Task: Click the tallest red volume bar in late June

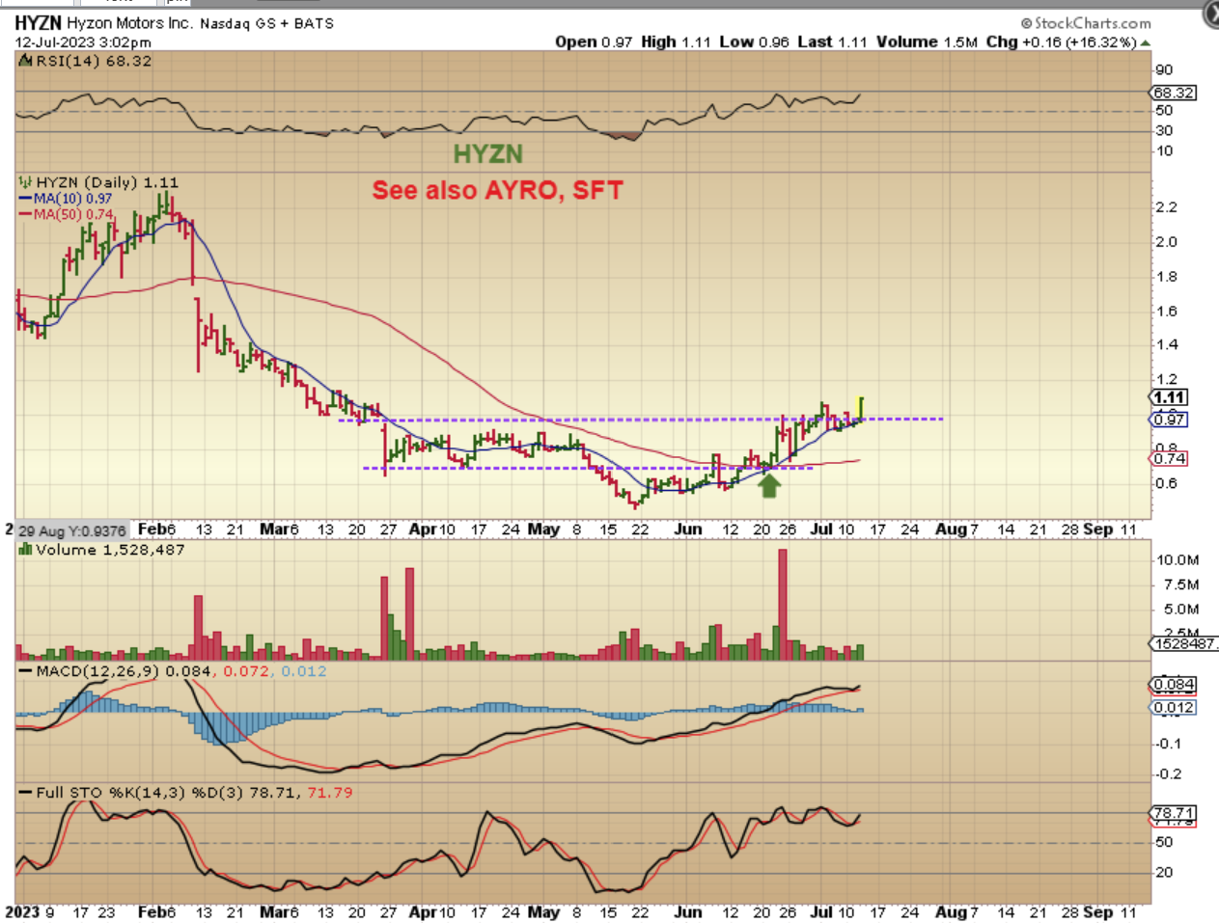Action: coord(783,604)
